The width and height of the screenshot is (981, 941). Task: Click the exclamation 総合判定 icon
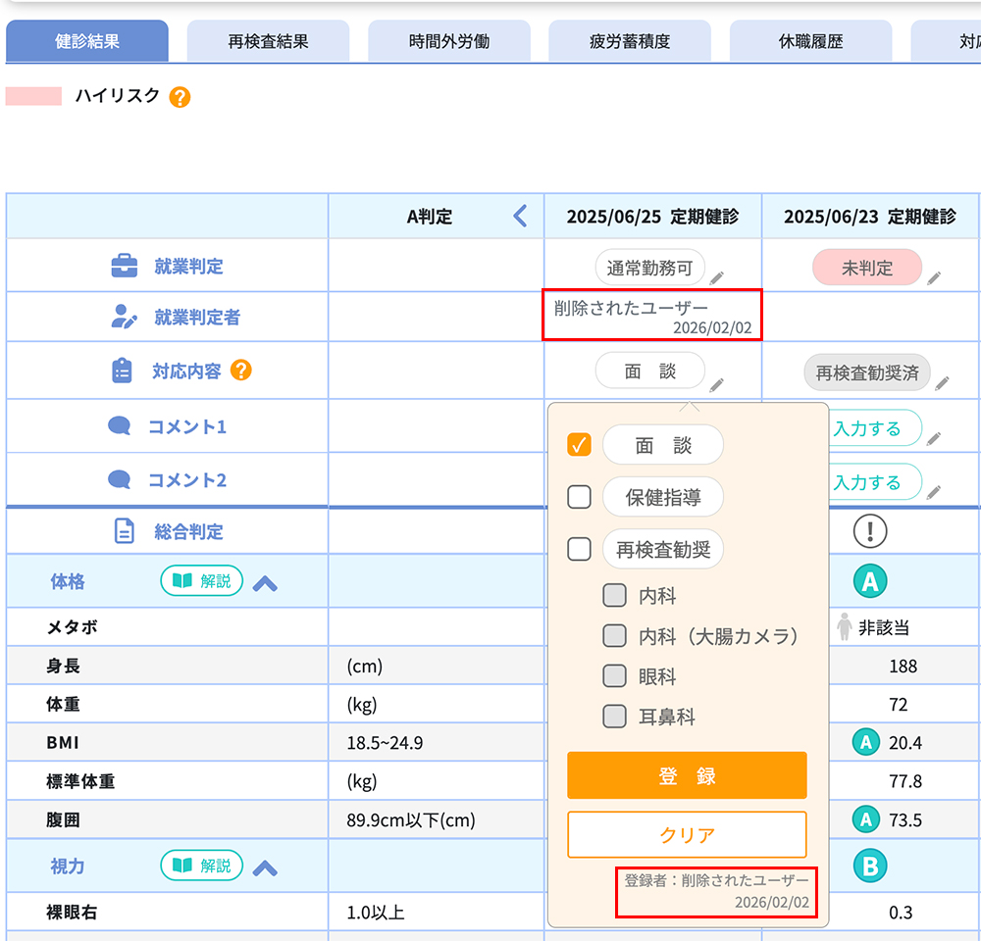coord(869,531)
